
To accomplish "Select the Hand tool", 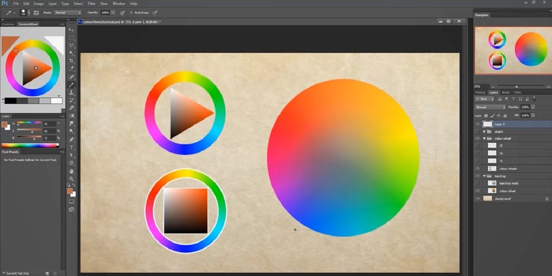I will pos(71,171).
